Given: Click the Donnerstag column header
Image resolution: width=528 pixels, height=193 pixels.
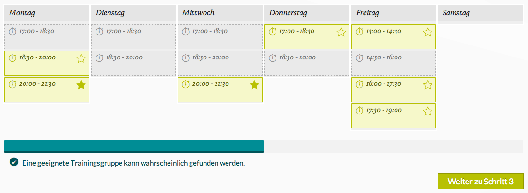Looking at the screenshot, I should click(x=307, y=13).
